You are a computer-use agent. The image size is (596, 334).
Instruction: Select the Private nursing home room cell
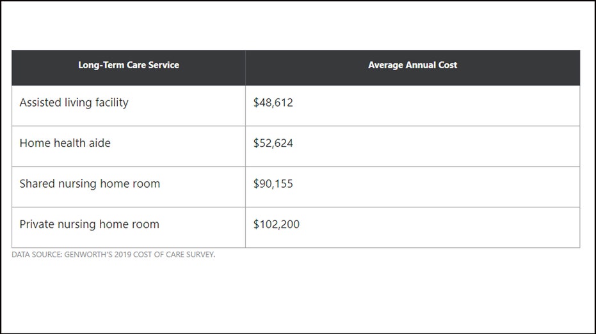pyautogui.click(x=129, y=227)
